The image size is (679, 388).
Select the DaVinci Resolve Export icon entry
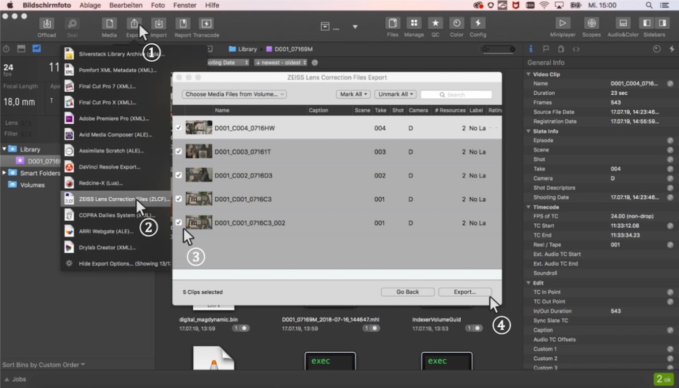(69, 167)
